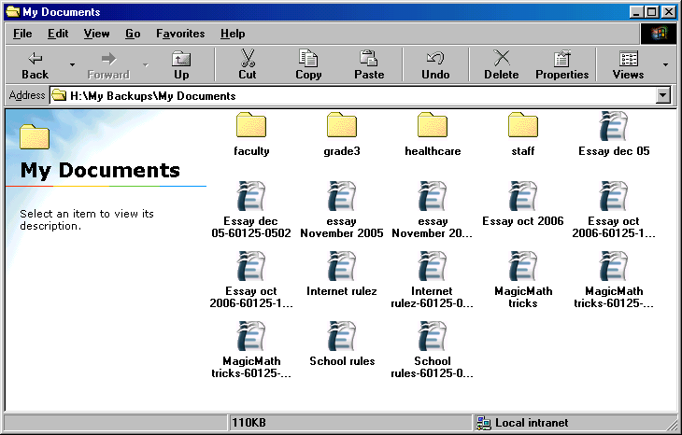Click the Cut scissors icon
This screenshot has height=435, width=682.
pos(248,58)
